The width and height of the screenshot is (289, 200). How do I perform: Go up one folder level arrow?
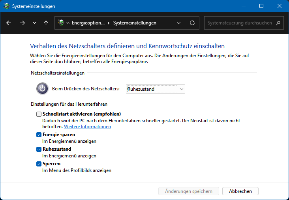[46, 23]
